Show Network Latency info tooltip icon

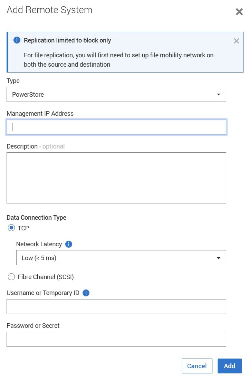coord(69,244)
